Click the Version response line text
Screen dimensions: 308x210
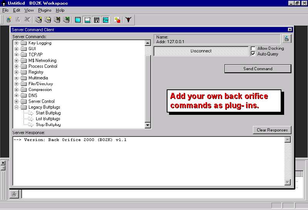click(70, 140)
